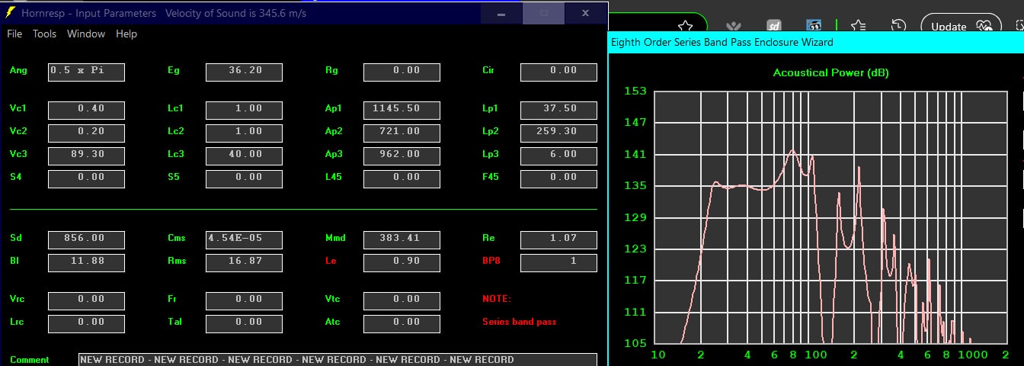
Task: Click the Vrc input field
Action: click(x=86, y=301)
